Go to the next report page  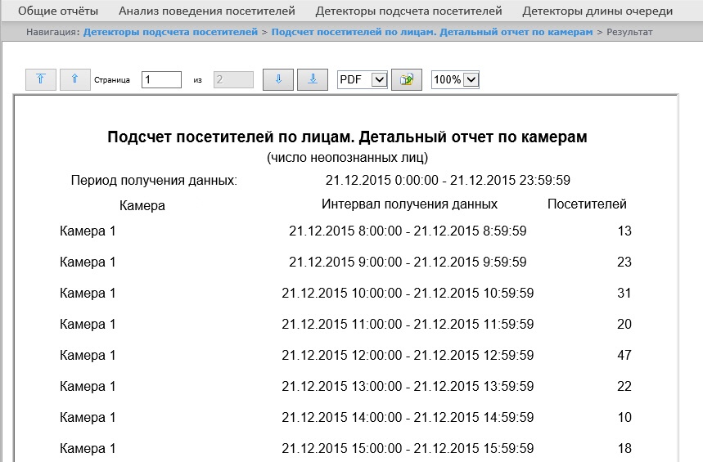(277, 79)
